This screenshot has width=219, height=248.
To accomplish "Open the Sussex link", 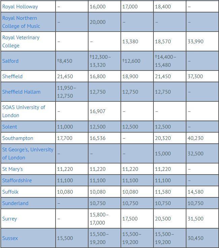I will pyautogui.click(x=10, y=238).
